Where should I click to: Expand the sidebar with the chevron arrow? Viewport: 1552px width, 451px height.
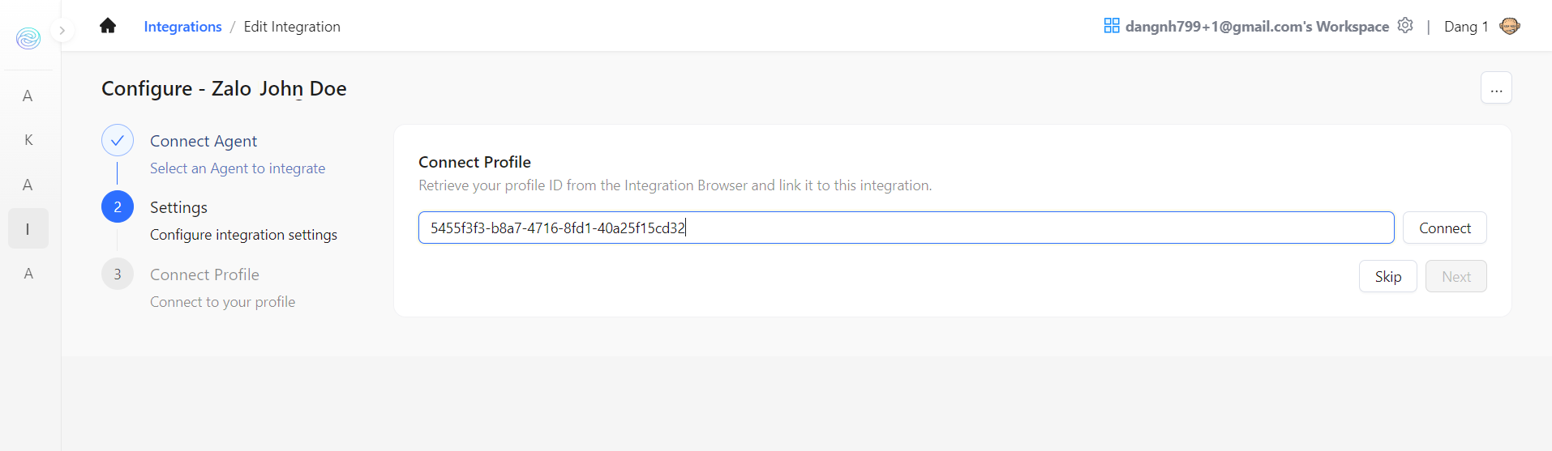click(62, 31)
